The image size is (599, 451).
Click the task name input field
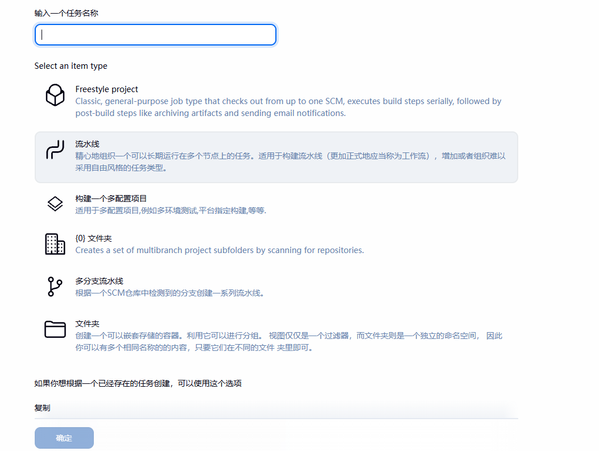pyautogui.click(x=155, y=35)
